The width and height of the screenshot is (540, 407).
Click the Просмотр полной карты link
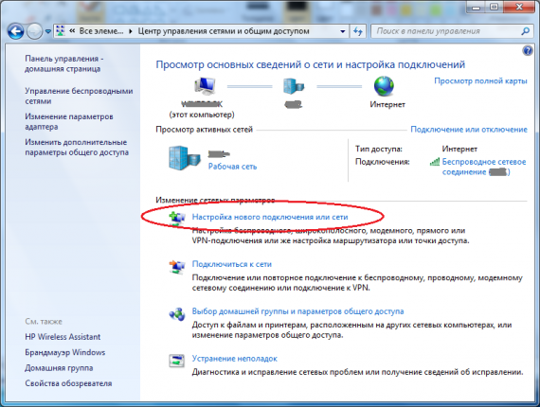click(x=480, y=80)
